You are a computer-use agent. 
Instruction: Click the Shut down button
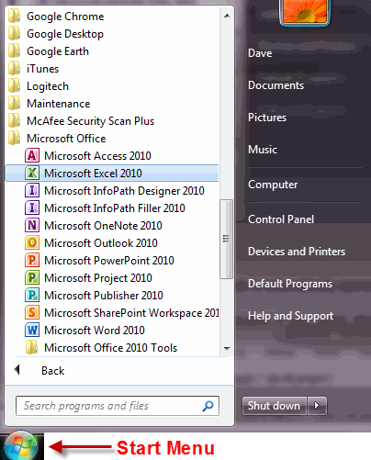tap(274, 406)
